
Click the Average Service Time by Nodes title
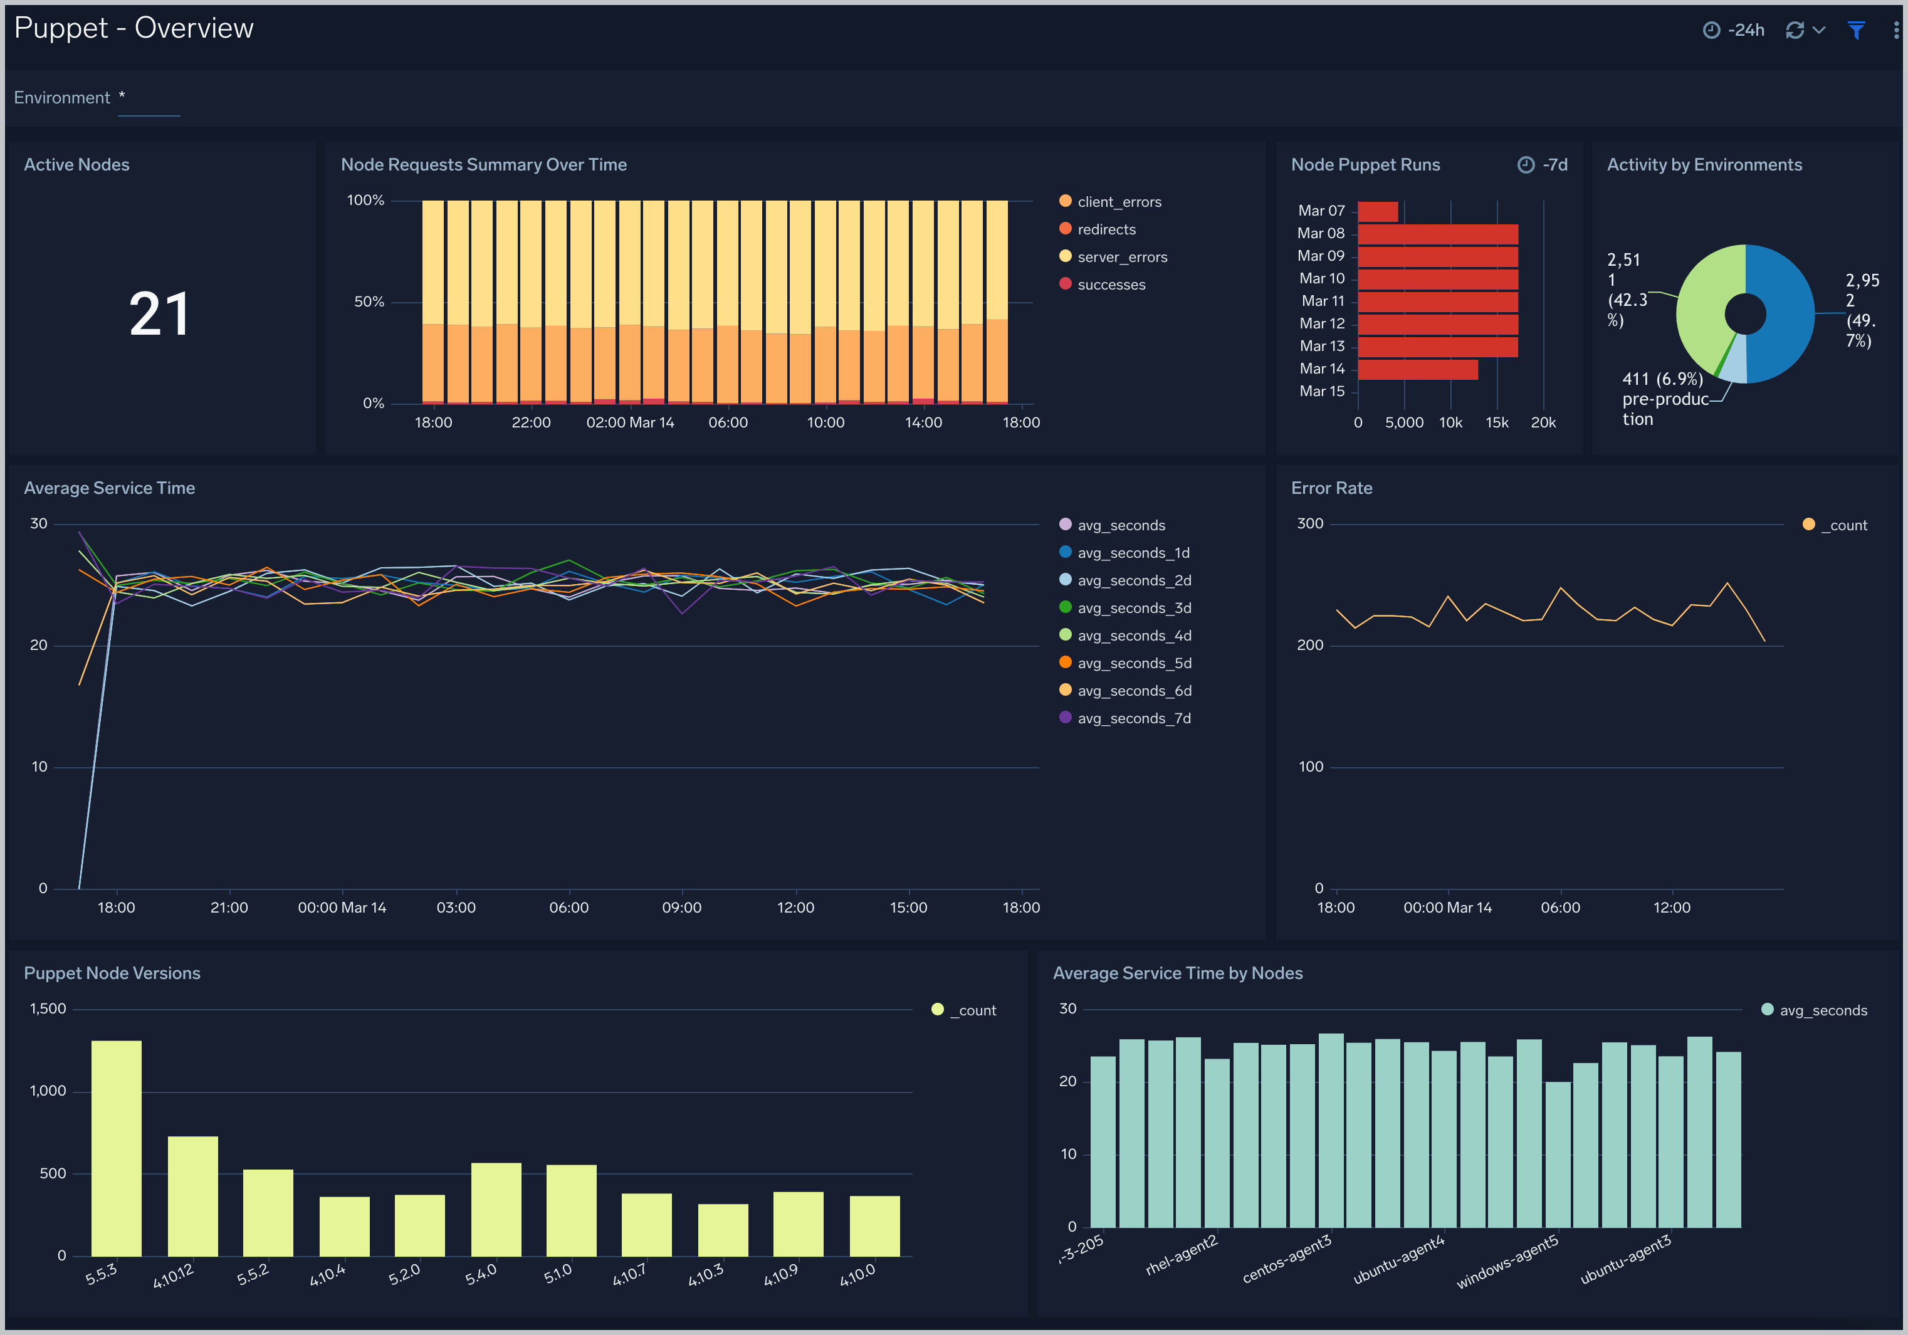pos(1178,973)
